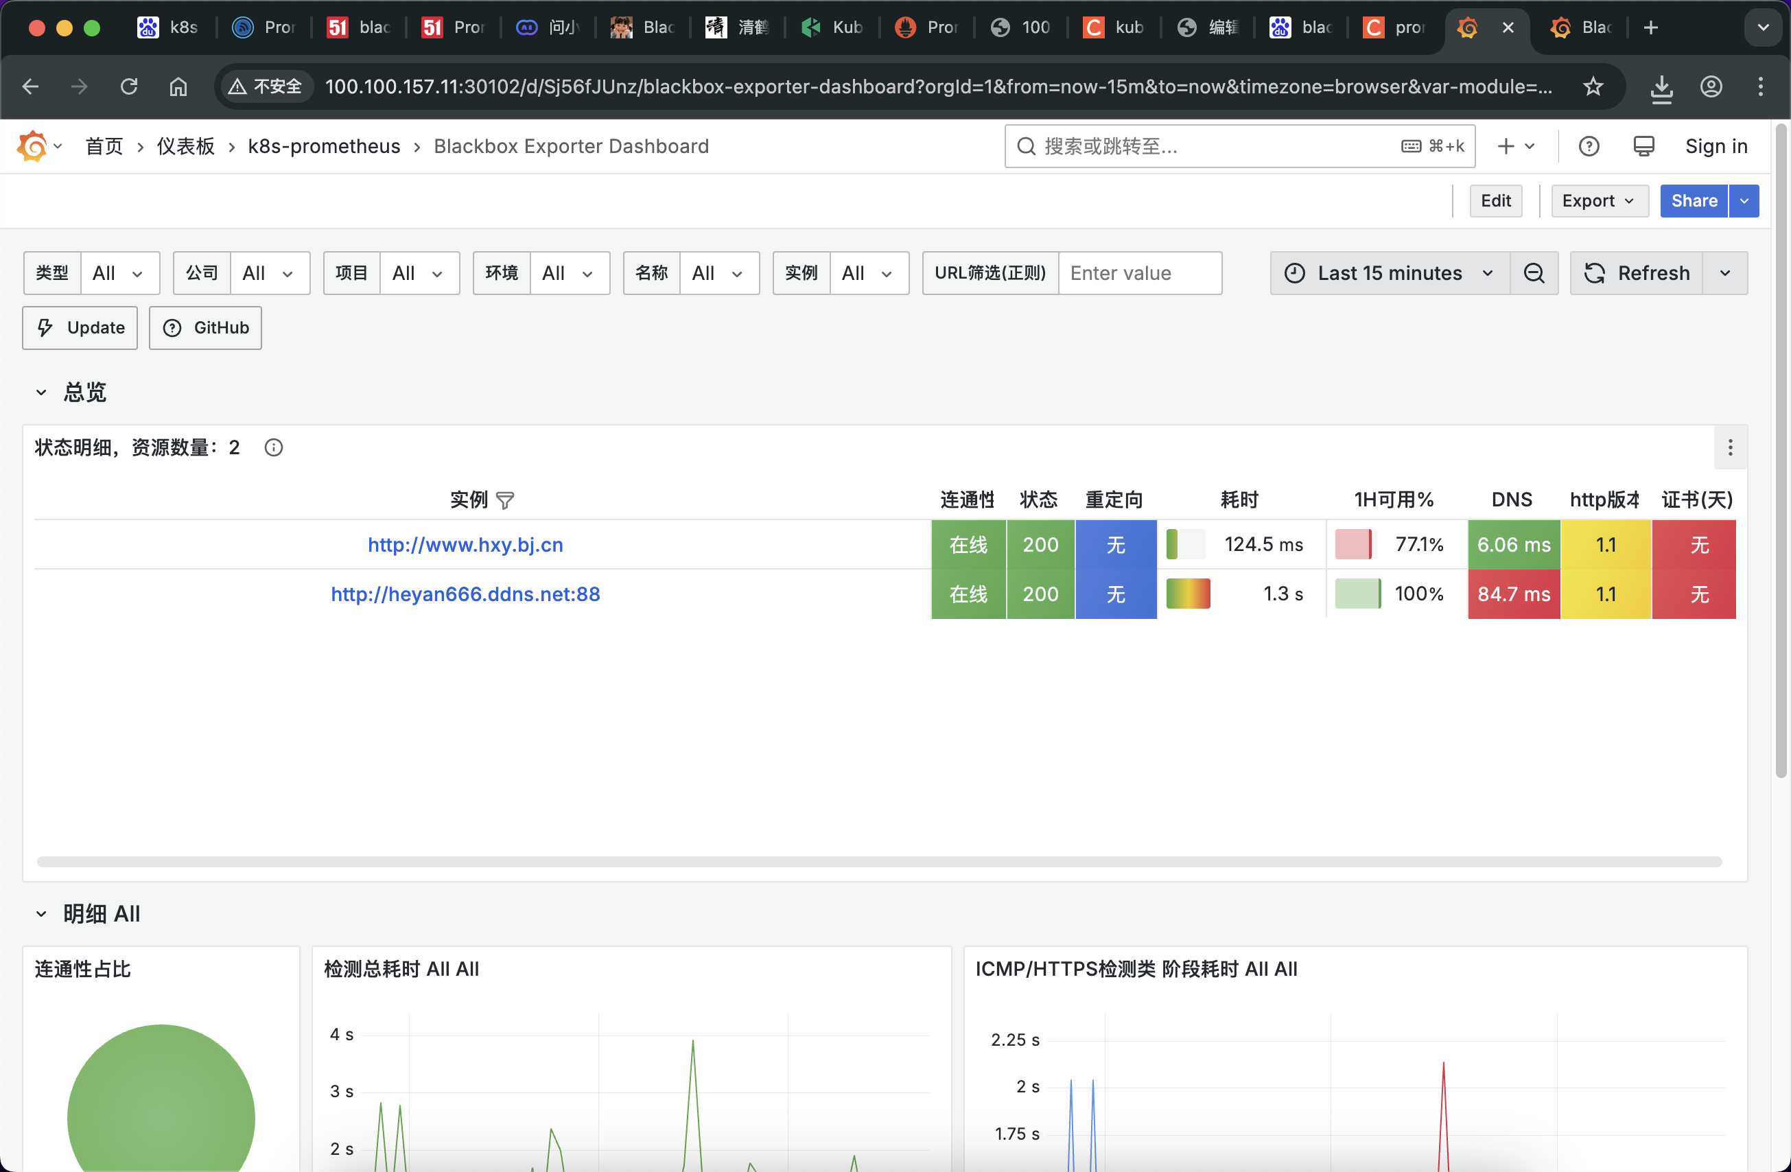Open the tab list chevron in browser
The image size is (1791, 1172).
[1763, 28]
